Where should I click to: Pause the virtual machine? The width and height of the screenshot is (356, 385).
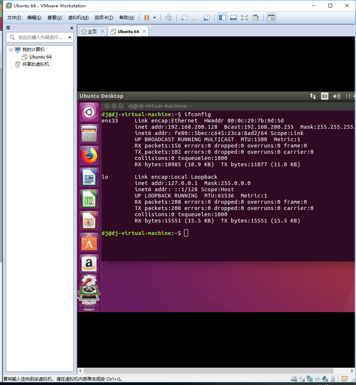coord(147,18)
